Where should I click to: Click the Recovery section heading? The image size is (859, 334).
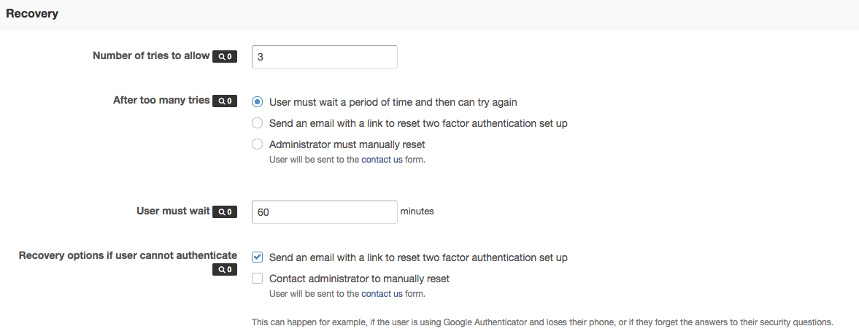click(x=32, y=14)
